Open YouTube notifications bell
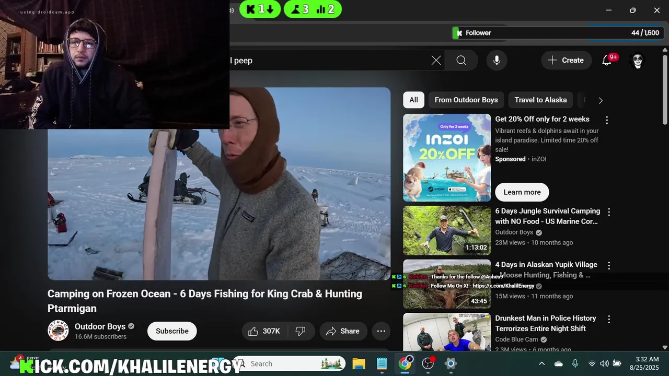 [x=607, y=61]
